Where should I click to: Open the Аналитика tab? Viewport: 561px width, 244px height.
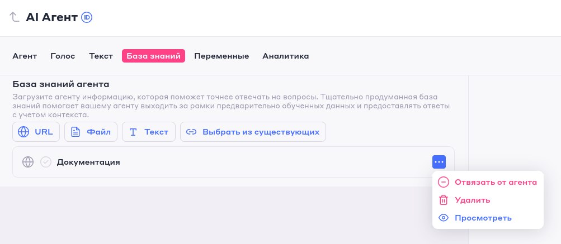[x=285, y=56]
